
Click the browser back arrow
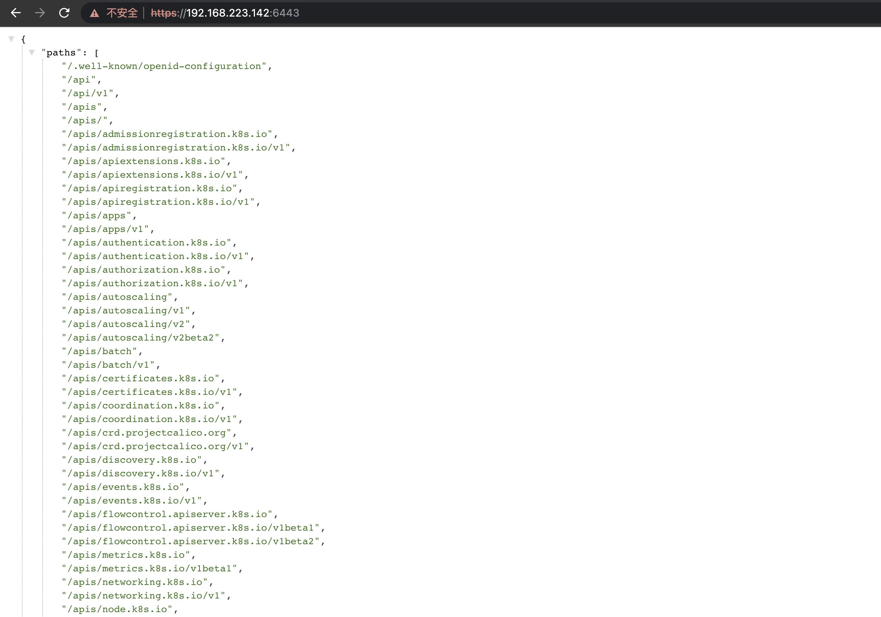pos(16,13)
